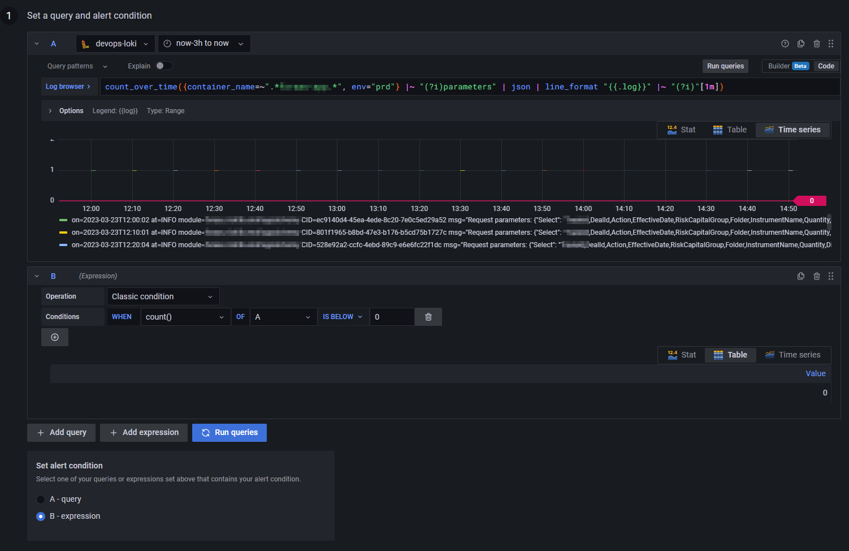This screenshot has width=849, height=551.
Task: Click the LogQL query editor field
Action: [470, 87]
